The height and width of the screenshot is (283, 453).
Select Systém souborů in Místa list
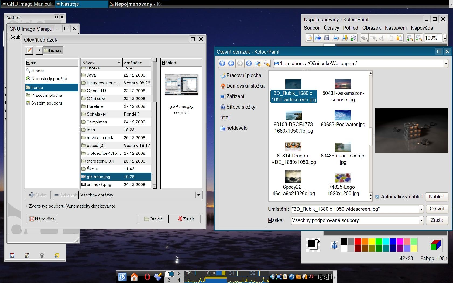[x=52, y=103]
